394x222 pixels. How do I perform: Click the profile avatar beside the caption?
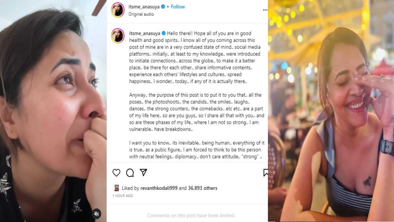click(118, 36)
